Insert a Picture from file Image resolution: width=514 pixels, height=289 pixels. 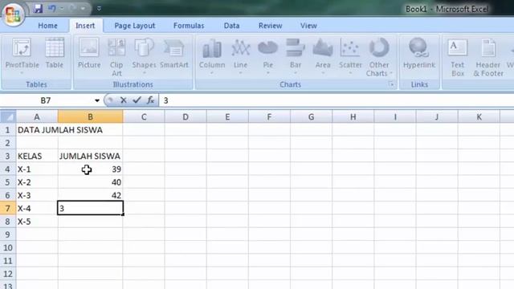[89, 54]
